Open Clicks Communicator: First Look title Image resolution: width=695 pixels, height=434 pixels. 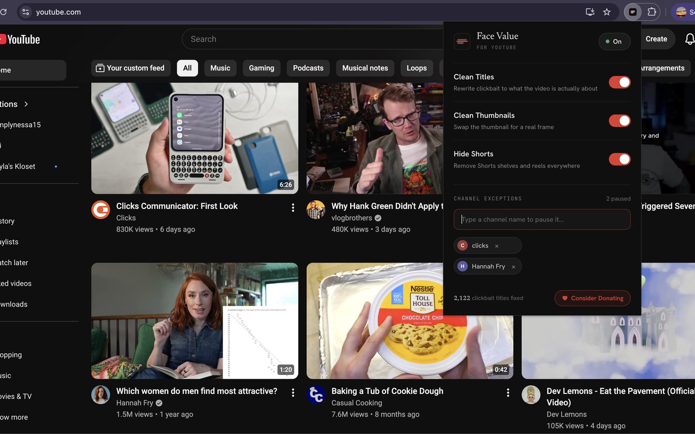[177, 206]
